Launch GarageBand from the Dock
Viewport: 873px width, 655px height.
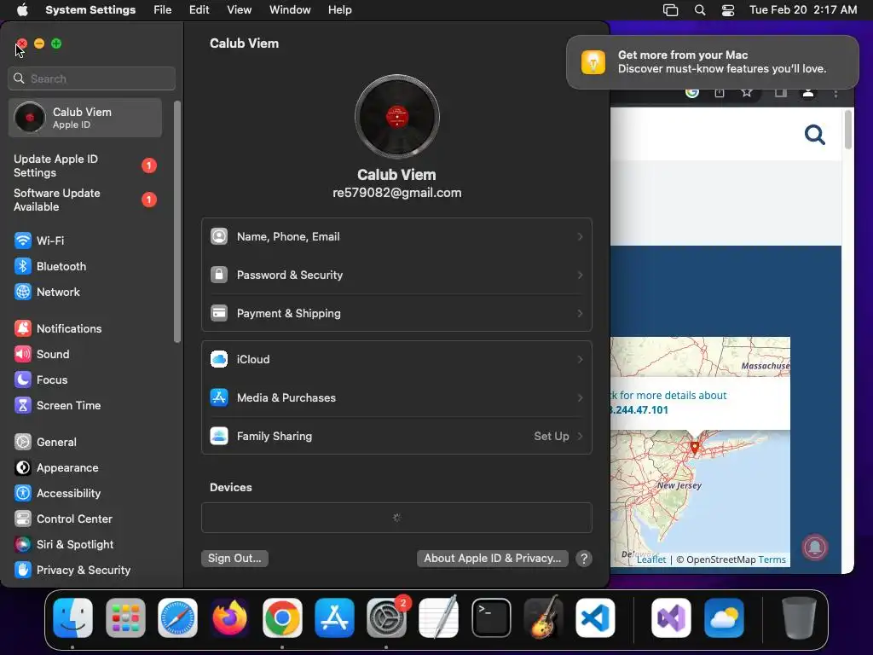point(543,617)
